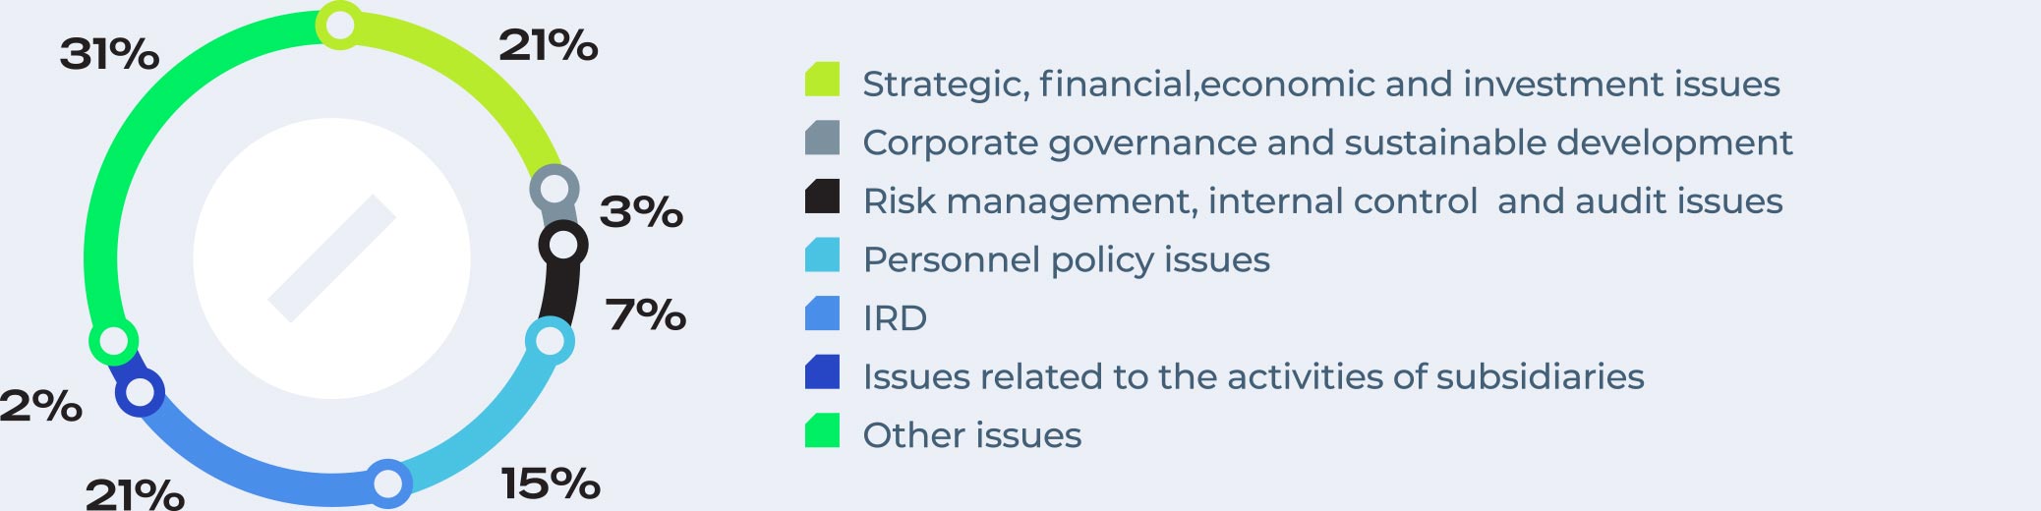Image resolution: width=2041 pixels, height=511 pixels.
Task: Click the black Risk management legend swatch
Action: (822, 196)
